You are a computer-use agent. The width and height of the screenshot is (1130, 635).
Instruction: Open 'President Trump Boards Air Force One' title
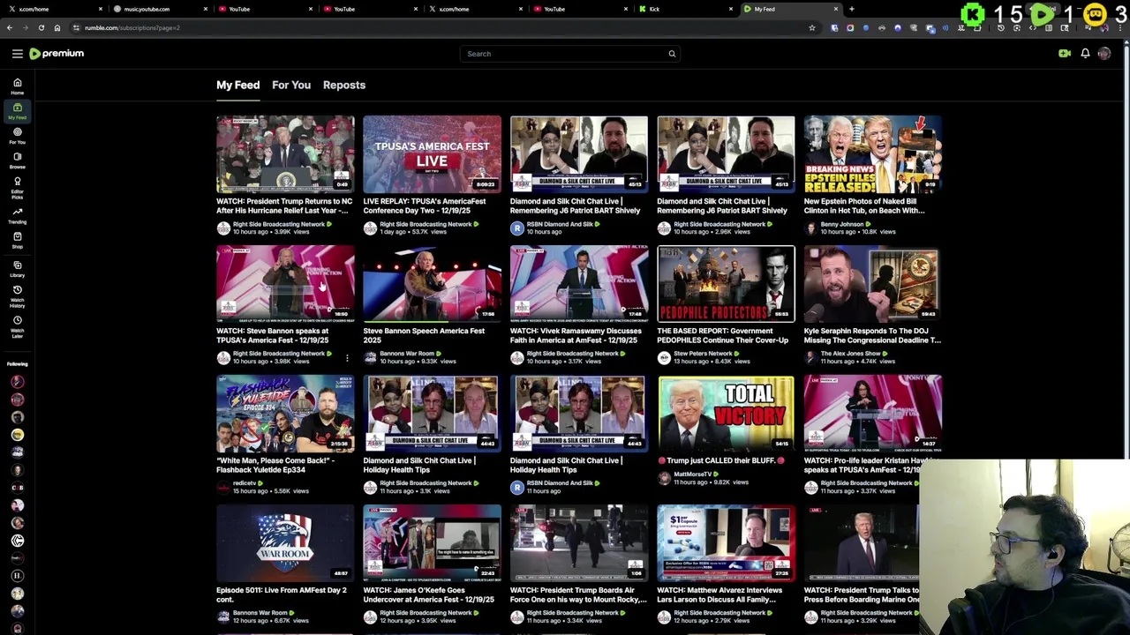point(578,594)
